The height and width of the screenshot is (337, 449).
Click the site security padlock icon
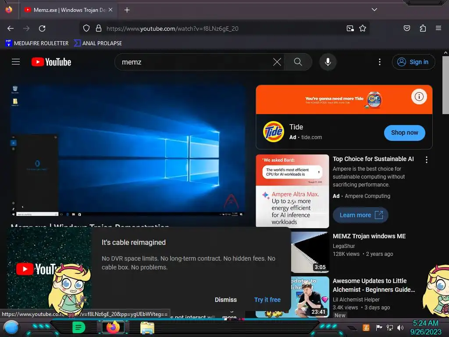coord(99,29)
